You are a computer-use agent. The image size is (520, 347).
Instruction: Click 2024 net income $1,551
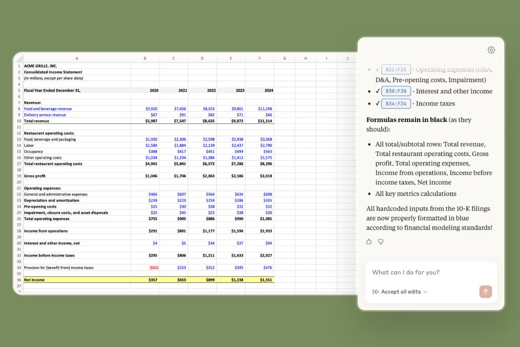click(266, 280)
